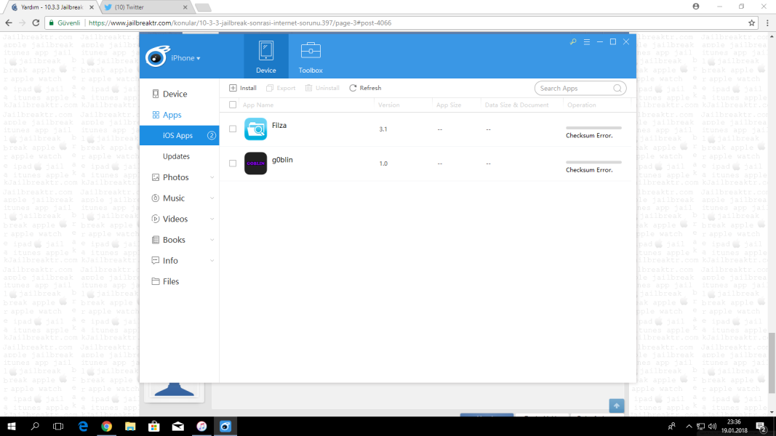Screen dimensions: 776x436
Task: Open the Toolbox tab icon
Action: (311, 51)
